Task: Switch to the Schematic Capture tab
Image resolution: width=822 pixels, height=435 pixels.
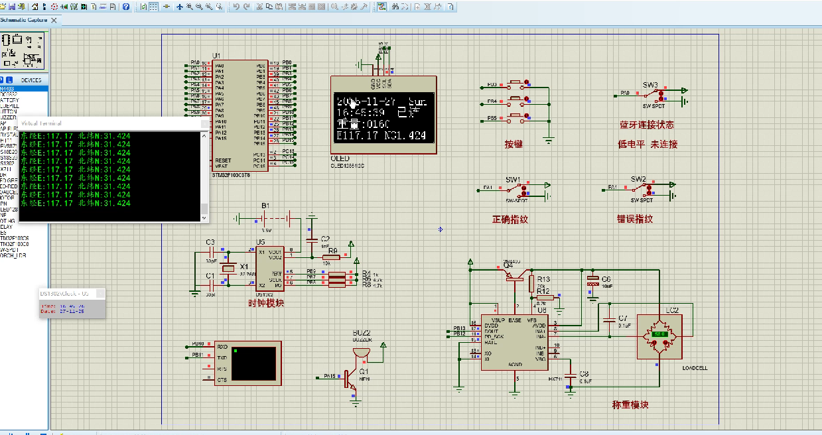Action: 23,20
